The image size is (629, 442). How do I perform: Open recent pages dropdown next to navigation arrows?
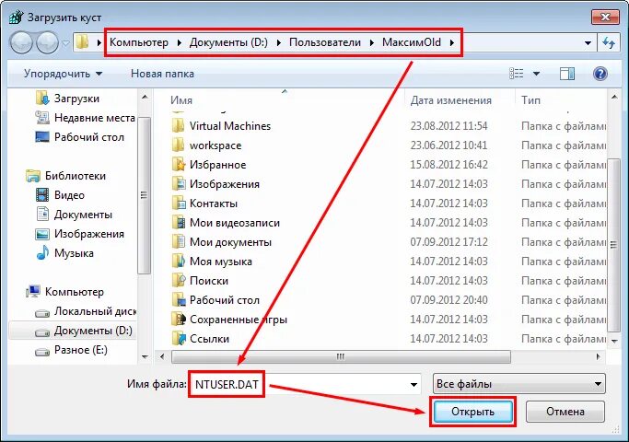(x=65, y=43)
